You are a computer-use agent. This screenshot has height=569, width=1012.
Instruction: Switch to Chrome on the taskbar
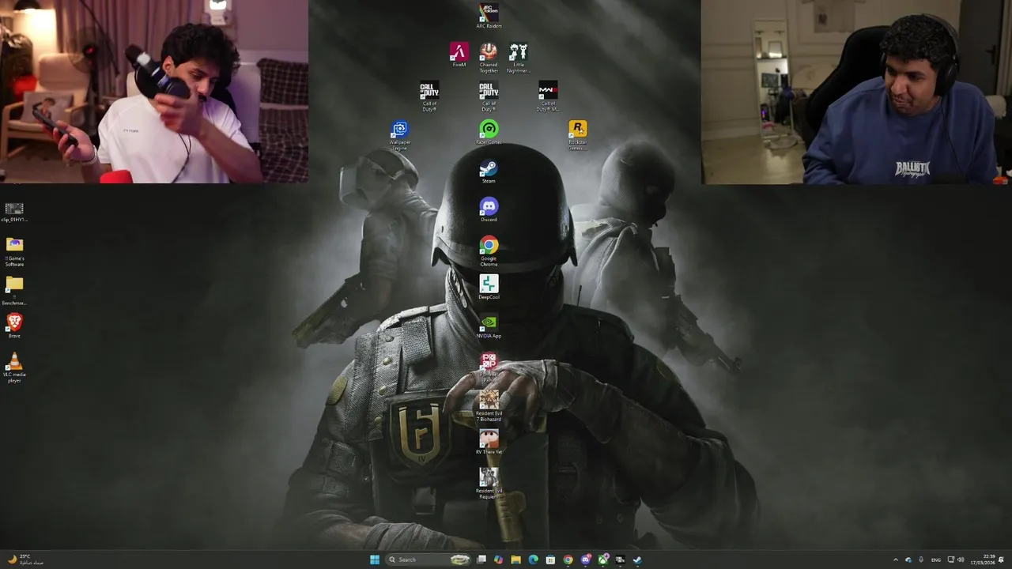pyautogui.click(x=568, y=560)
